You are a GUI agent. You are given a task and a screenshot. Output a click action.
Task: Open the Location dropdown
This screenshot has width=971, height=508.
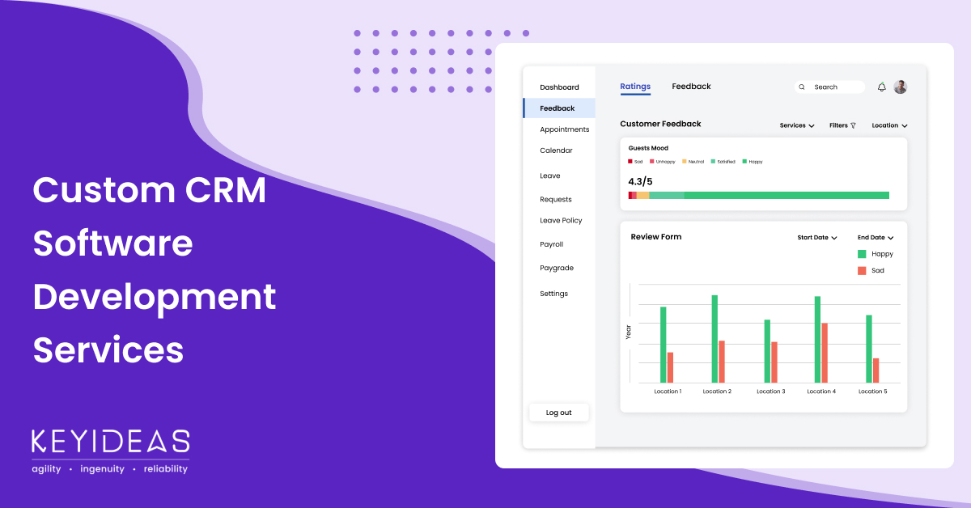tap(888, 125)
